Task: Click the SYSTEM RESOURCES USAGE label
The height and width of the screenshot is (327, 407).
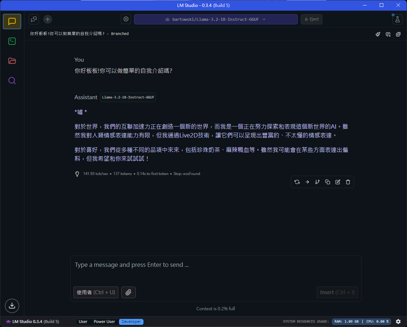Action: coord(306,322)
